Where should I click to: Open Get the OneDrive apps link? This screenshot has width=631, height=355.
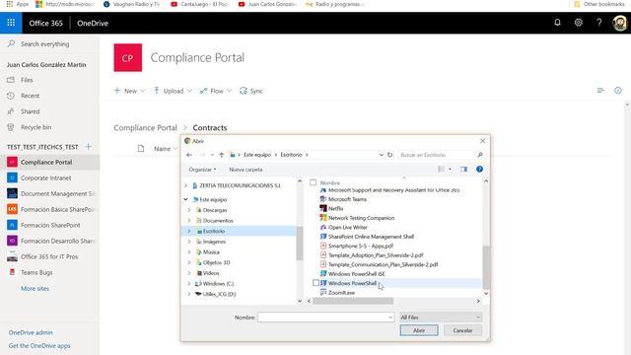coord(39,346)
